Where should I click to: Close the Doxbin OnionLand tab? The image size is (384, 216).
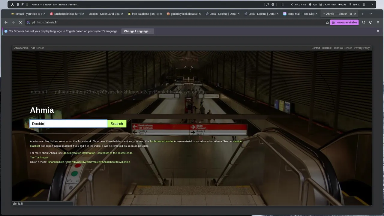122,14
